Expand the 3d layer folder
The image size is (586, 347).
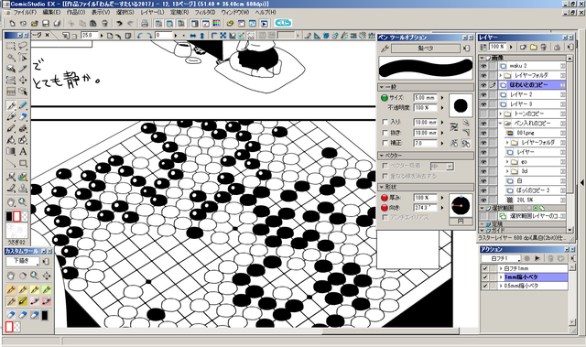coord(507,171)
